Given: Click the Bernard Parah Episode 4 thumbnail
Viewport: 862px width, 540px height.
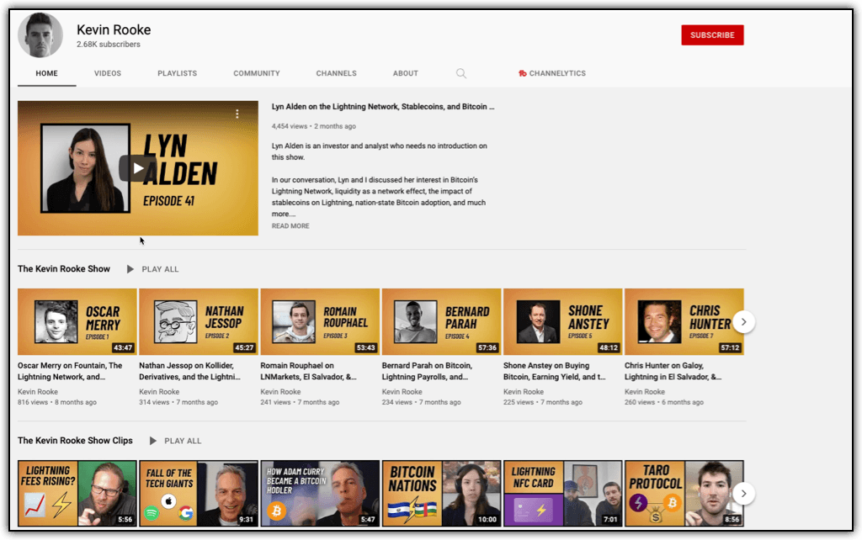Looking at the screenshot, I should tap(441, 322).
